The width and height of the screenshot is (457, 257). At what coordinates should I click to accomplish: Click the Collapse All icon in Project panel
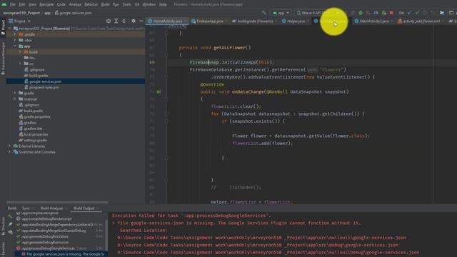[x=124, y=21]
